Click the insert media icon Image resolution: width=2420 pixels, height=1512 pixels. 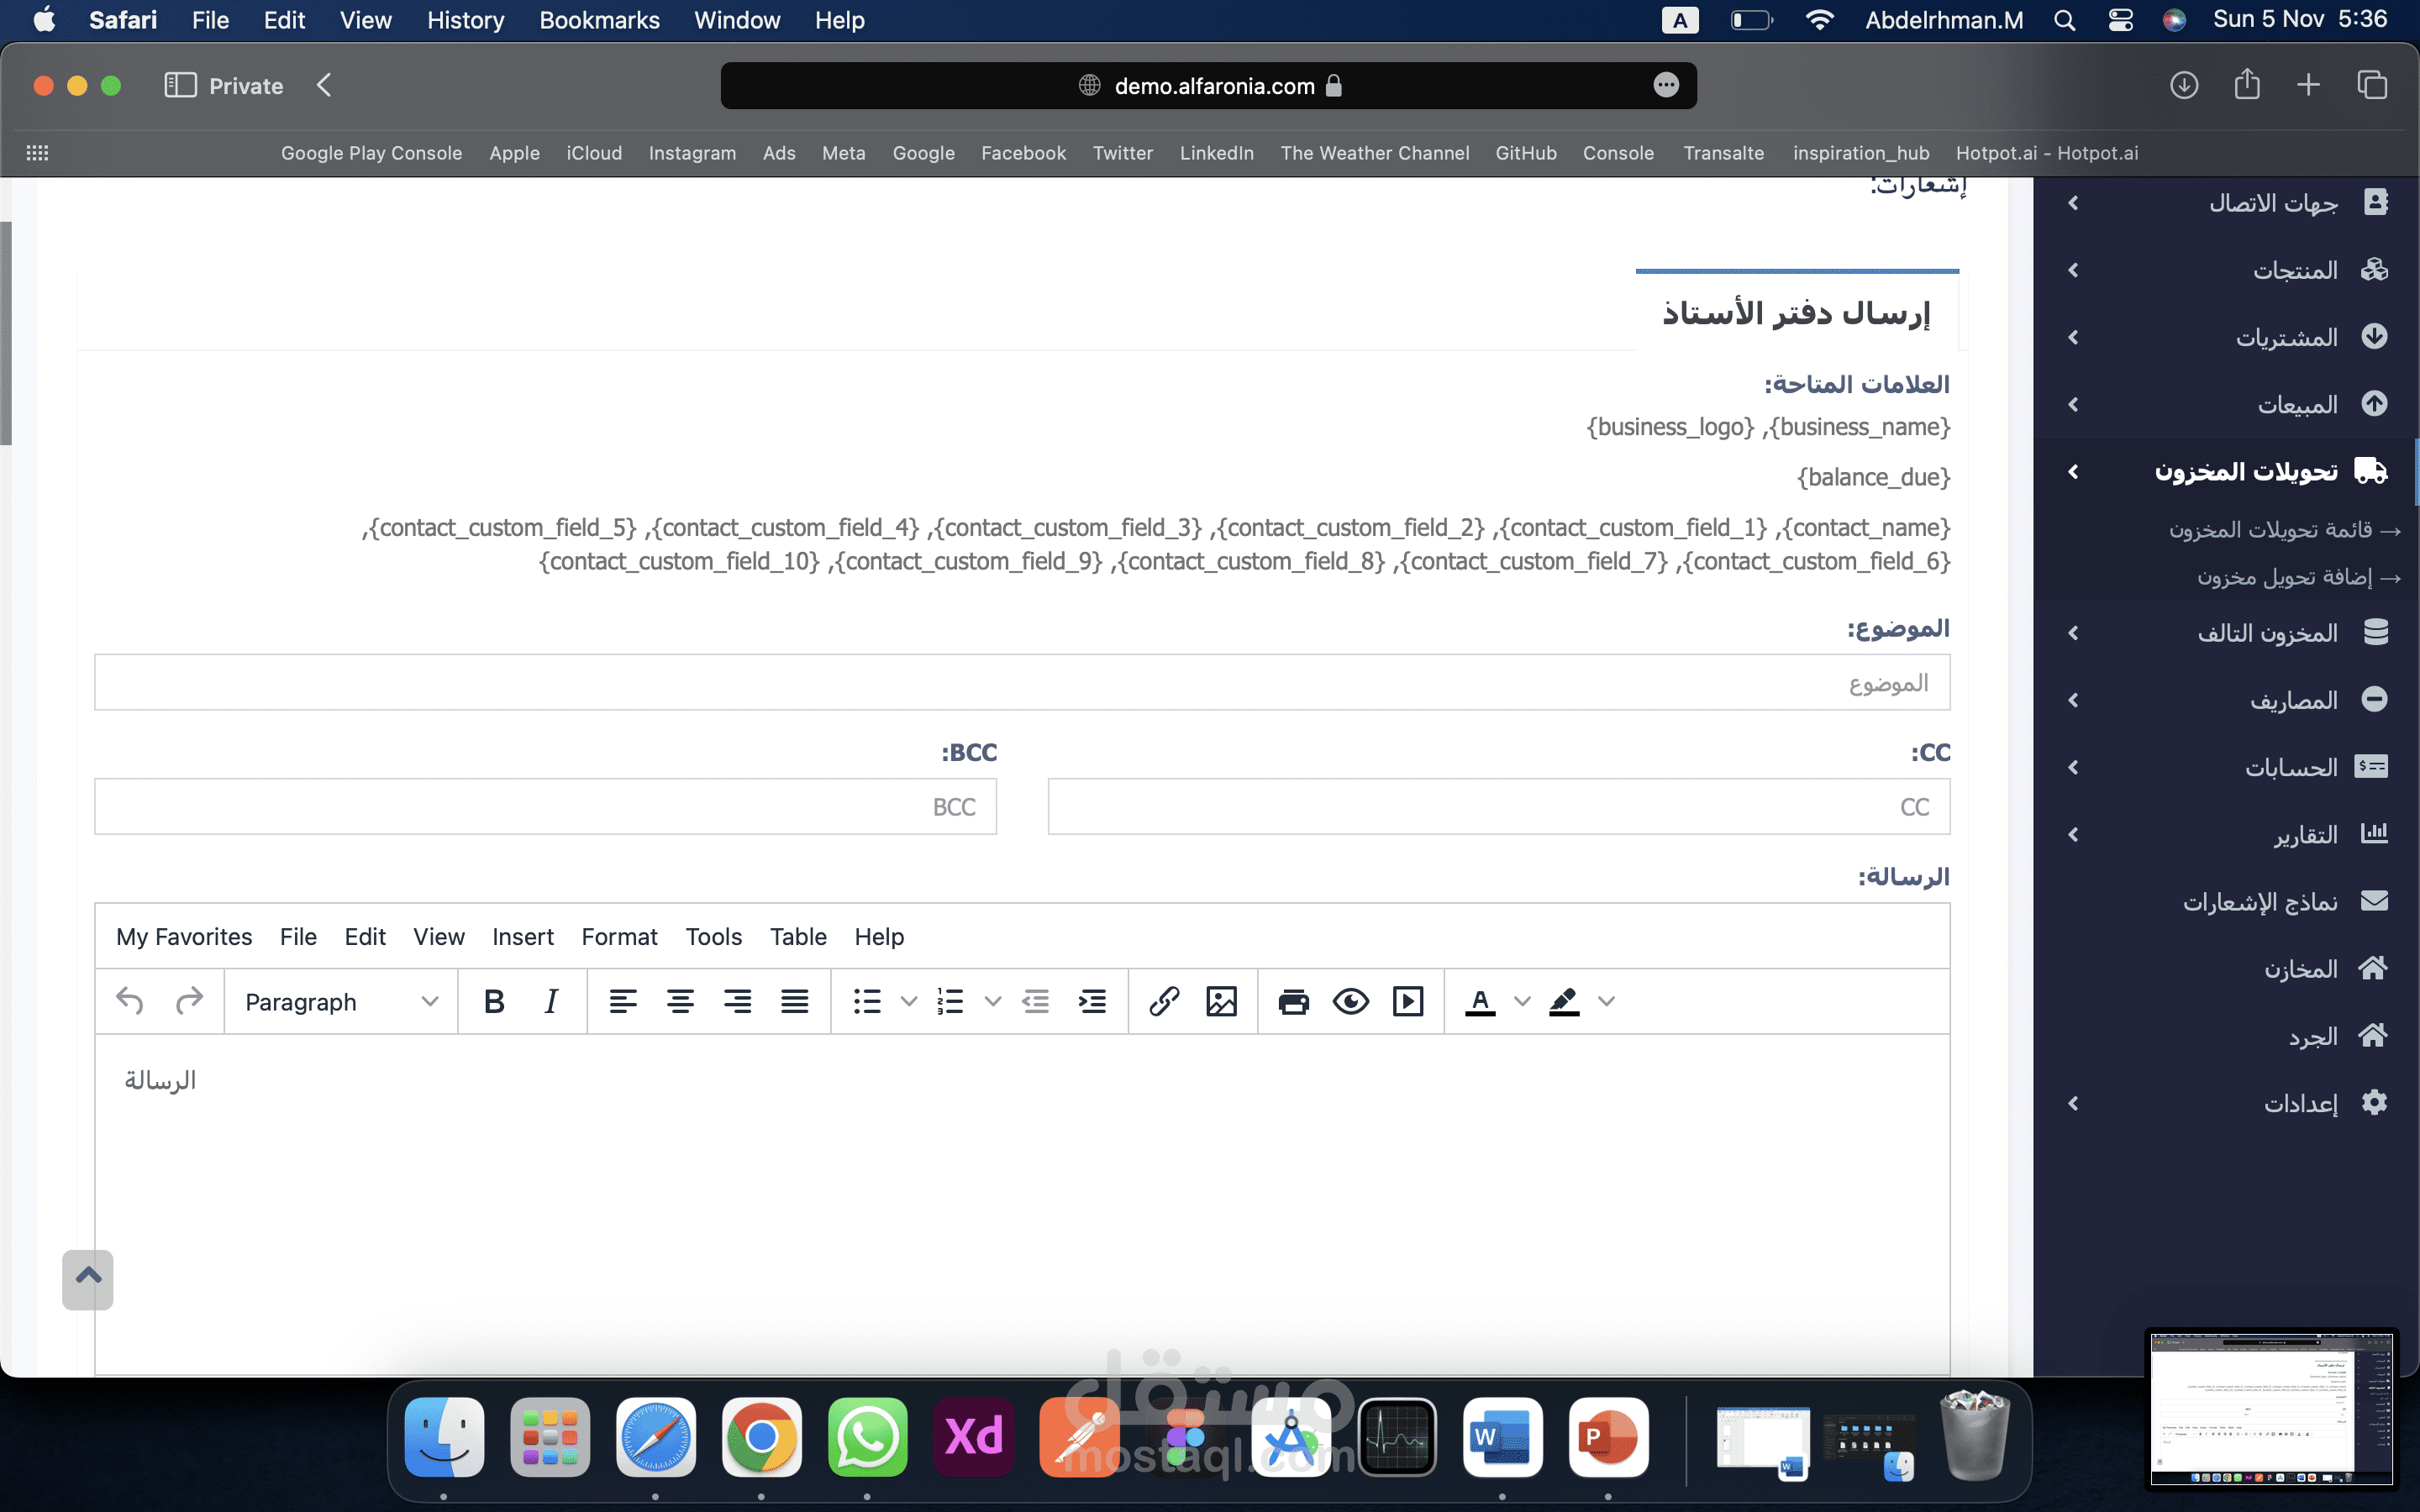tap(1408, 1001)
